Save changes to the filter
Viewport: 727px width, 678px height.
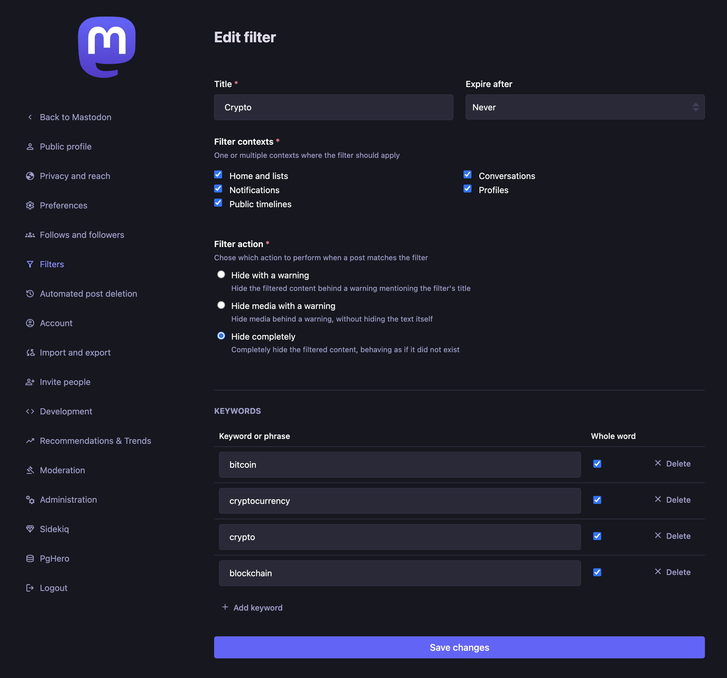[459, 647]
